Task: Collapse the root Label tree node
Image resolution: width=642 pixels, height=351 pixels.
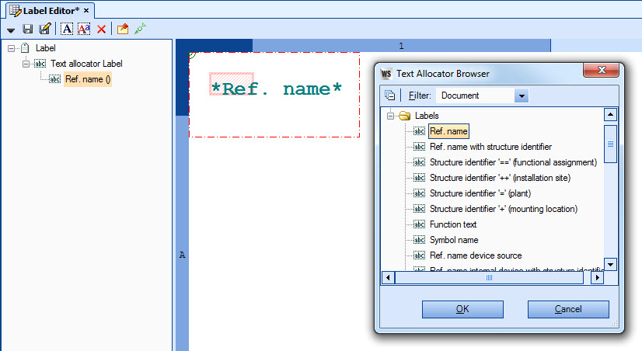Action: click(x=12, y=48)
